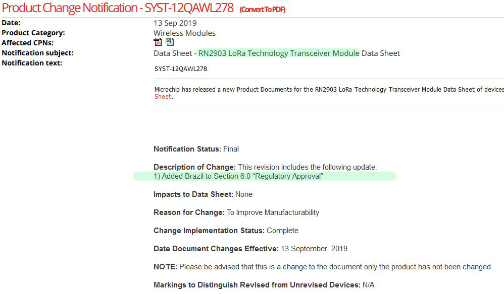Follow the red Sheet hyperlink
Image resolution: width=504 pixels, height=294 pixels.
[163, 96]
